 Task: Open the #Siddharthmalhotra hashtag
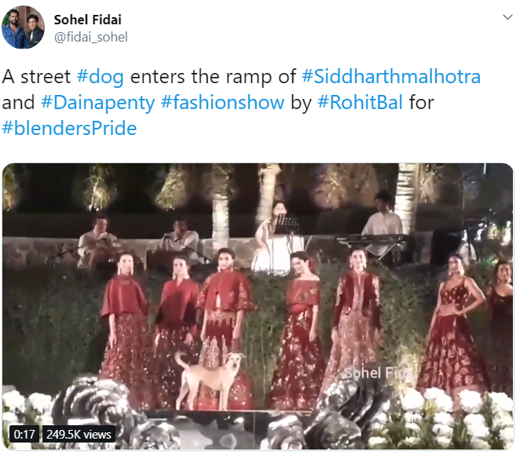pos(391,77)
